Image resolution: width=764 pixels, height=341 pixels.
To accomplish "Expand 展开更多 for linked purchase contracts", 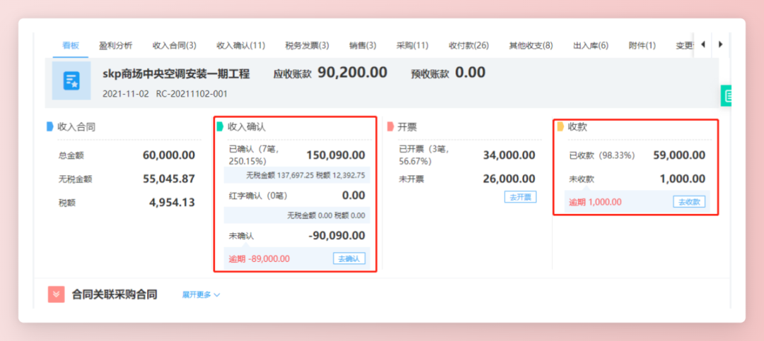I will click(x=201, y=295).
